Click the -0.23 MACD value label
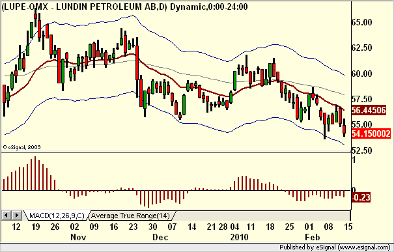 click(x=361, y=197)
